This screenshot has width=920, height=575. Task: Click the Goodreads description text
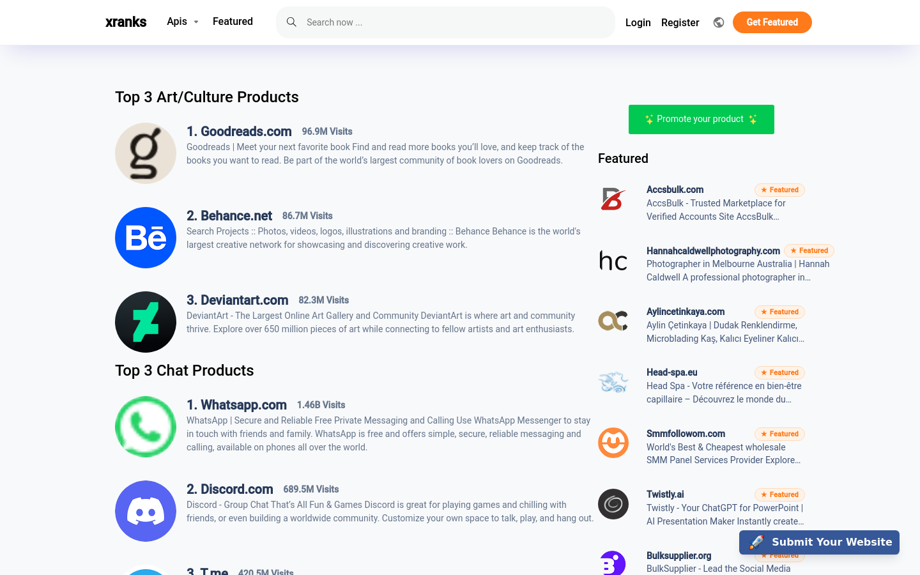point(385,154)
